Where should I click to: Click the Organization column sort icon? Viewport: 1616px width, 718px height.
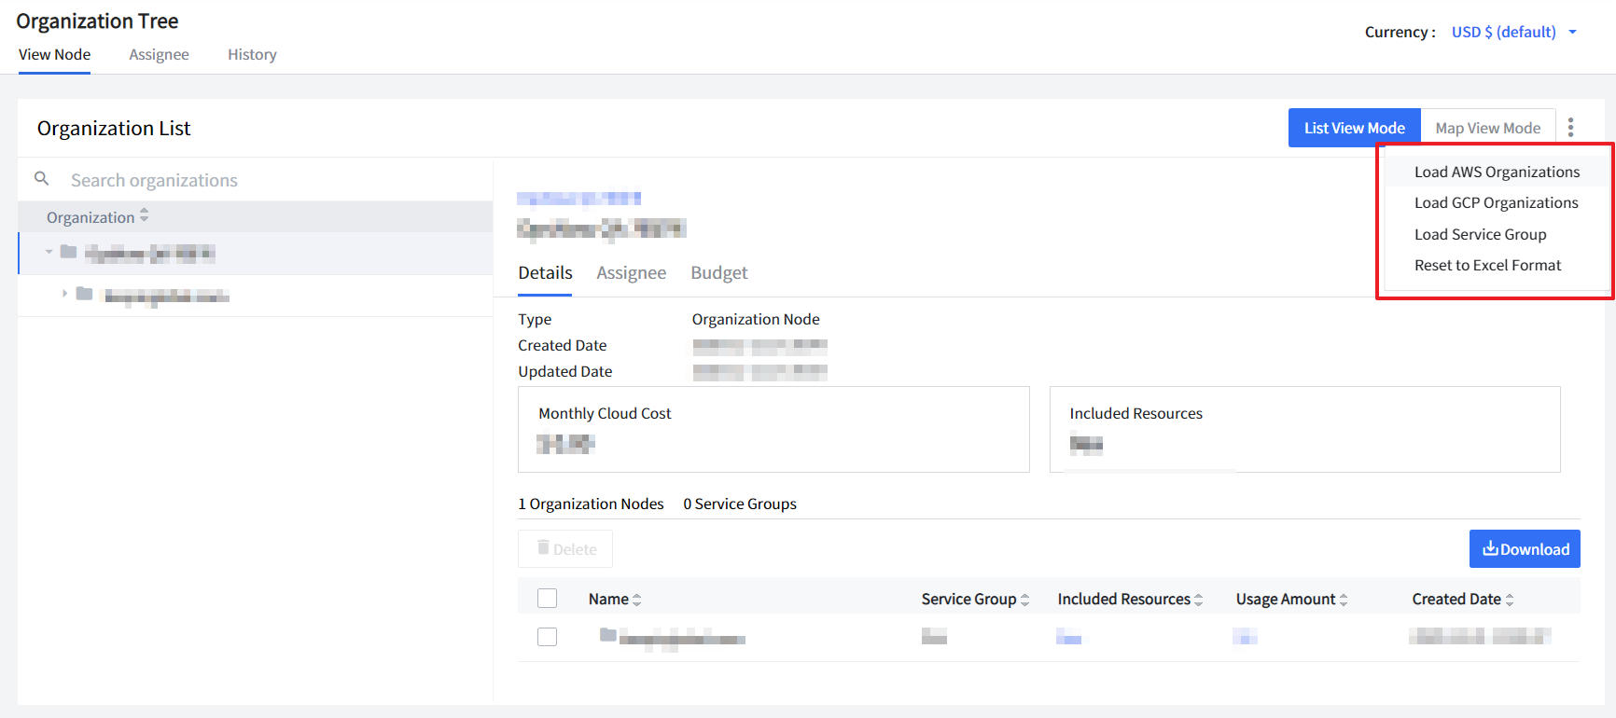point(144,216)
